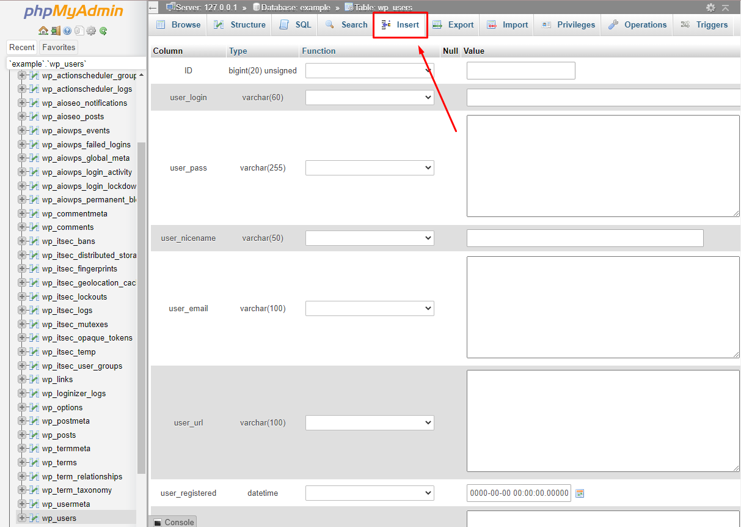Open the Privileges tab
Image resolution: width=741 pixels, height=527 pixels.
click(568, 25)
